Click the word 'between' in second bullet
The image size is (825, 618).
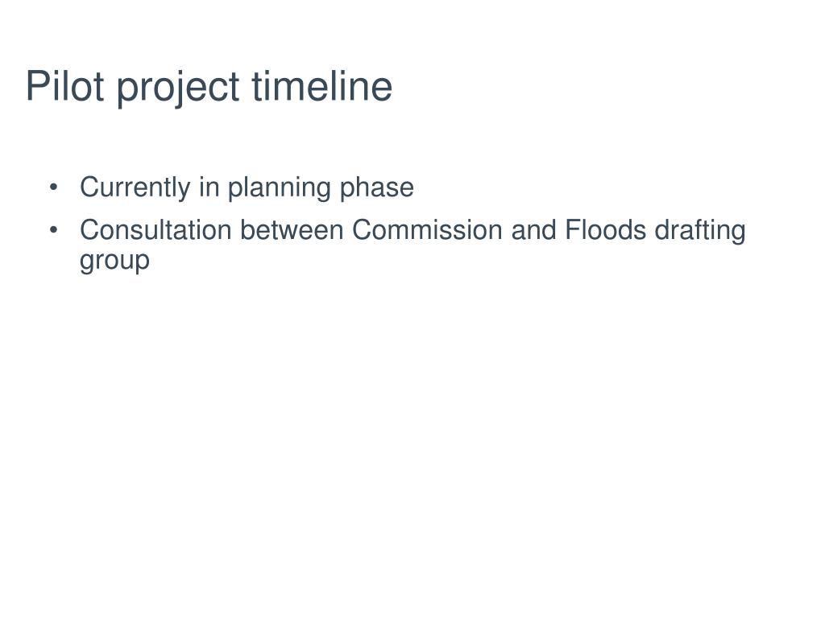[292, 230]
